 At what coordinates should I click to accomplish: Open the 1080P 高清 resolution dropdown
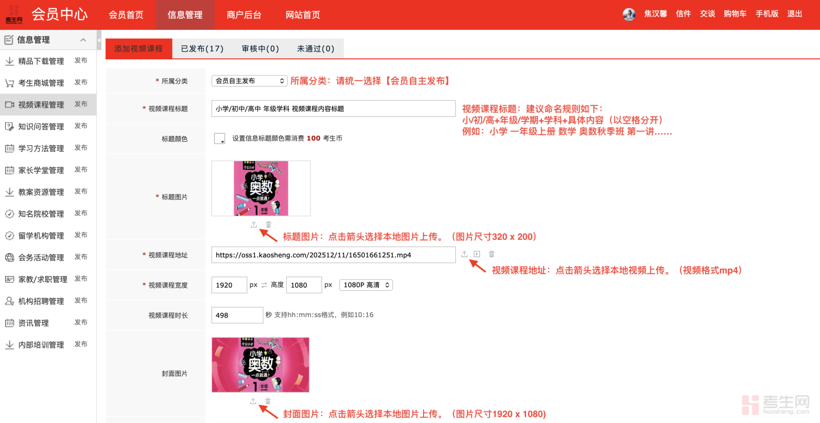click(366, 285)
